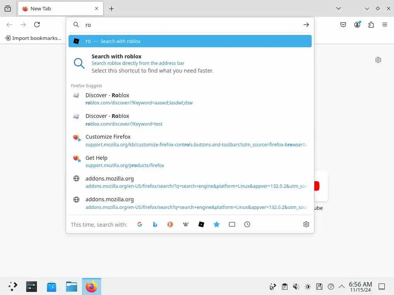Open Discover Roblox Keyword=aaswd suggestion
The height and width of the screenshot is (295, 394).
pyautogui.click(x=190, y=99)
